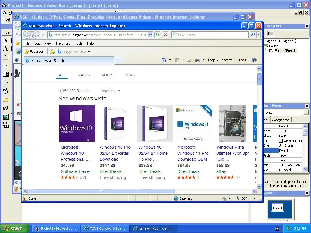Click the IE horizontal scrollbar thumb
The width and height of the screenshot is (311, 233).
[x=101, y=191]
